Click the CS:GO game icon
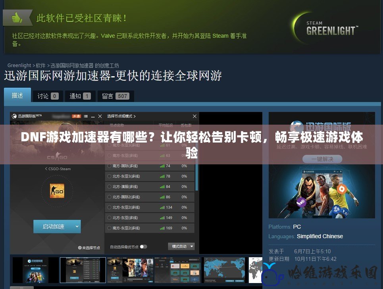This screenshot has width=383, height=289. [57, 191]
